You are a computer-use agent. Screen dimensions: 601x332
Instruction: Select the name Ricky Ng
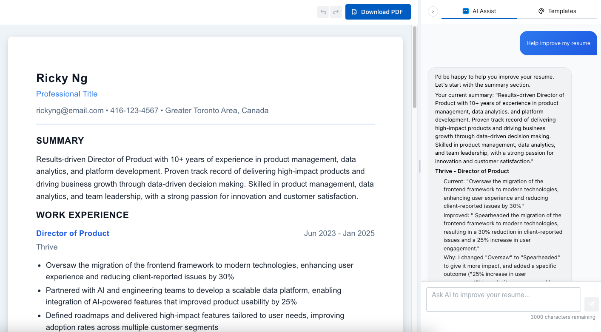[62, 78]
